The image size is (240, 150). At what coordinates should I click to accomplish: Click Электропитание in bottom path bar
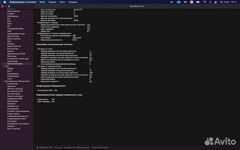click(x=100, y=148)
